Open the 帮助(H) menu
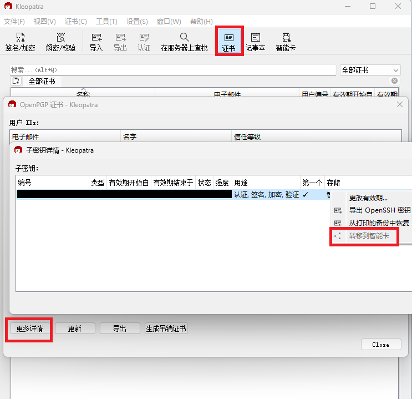This screenshot has width=412, height=399. (x=201, y=21)
